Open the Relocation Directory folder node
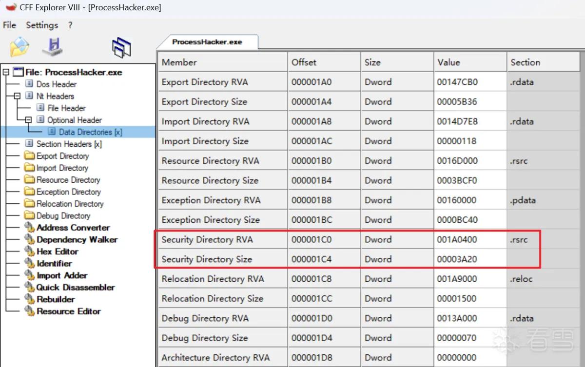The height and width of the screenshot is (367, 585). pyautogui.click(x=70, y=204)
